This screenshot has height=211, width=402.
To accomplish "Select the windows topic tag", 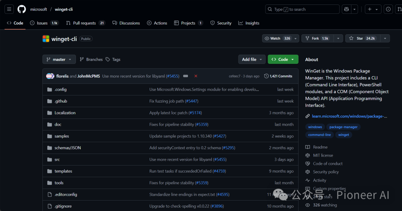I will click(315, 127).
